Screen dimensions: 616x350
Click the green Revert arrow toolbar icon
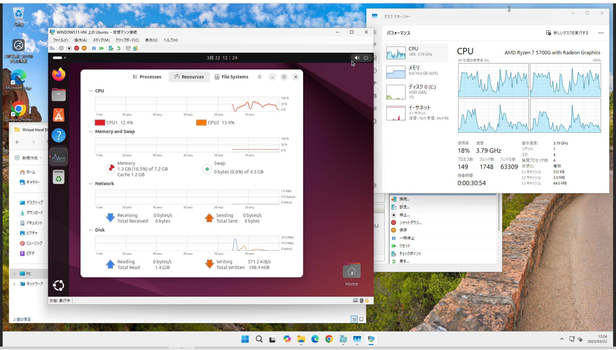click(x=119, y=48)
